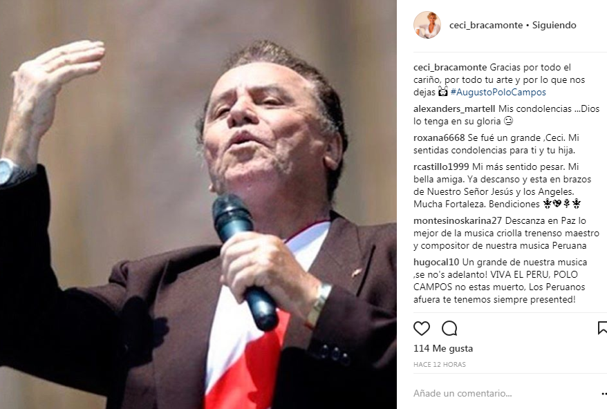Like the post with the heart icon
This screenshot has height=409, width=607.
tap(422, 329)
